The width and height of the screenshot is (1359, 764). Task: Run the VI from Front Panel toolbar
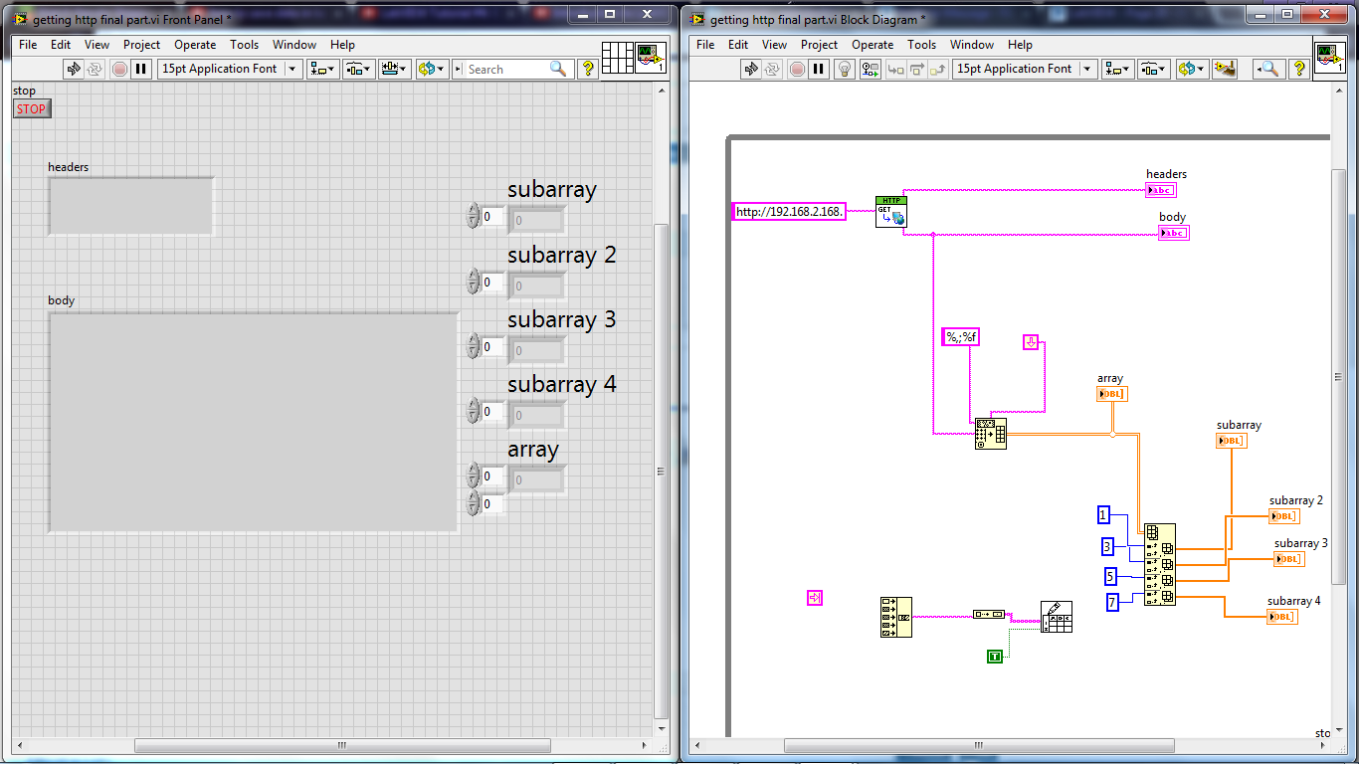coord(73,69)
